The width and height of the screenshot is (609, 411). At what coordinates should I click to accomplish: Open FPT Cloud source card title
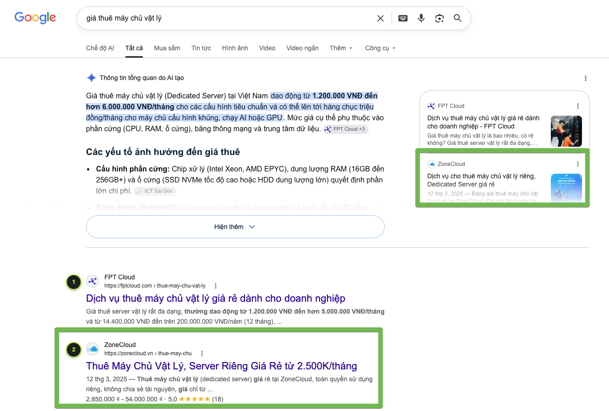click(x=483, y=122)
